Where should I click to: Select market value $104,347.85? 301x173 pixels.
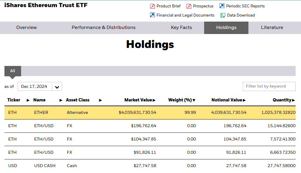pyautogui.click(x=144, y=139)
